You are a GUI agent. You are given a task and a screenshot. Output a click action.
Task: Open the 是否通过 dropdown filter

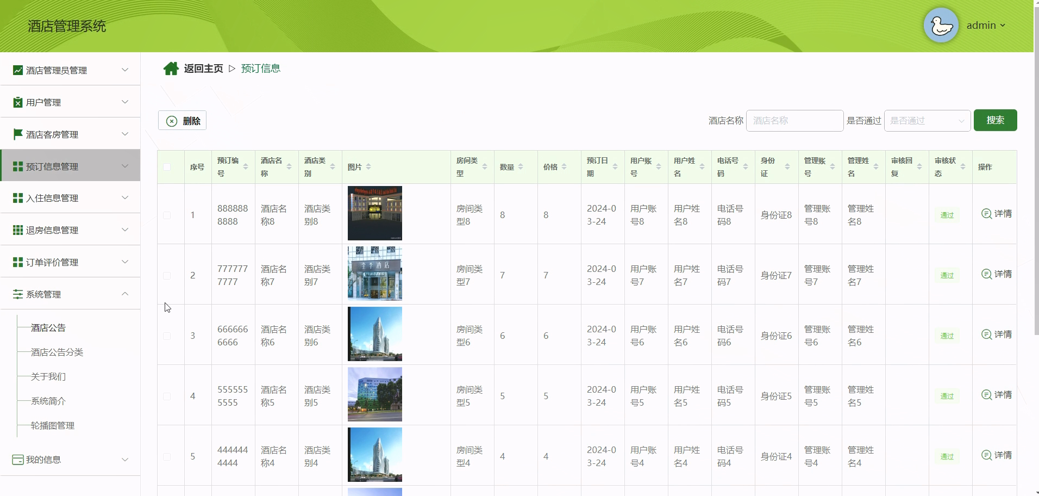click(928, 121)
